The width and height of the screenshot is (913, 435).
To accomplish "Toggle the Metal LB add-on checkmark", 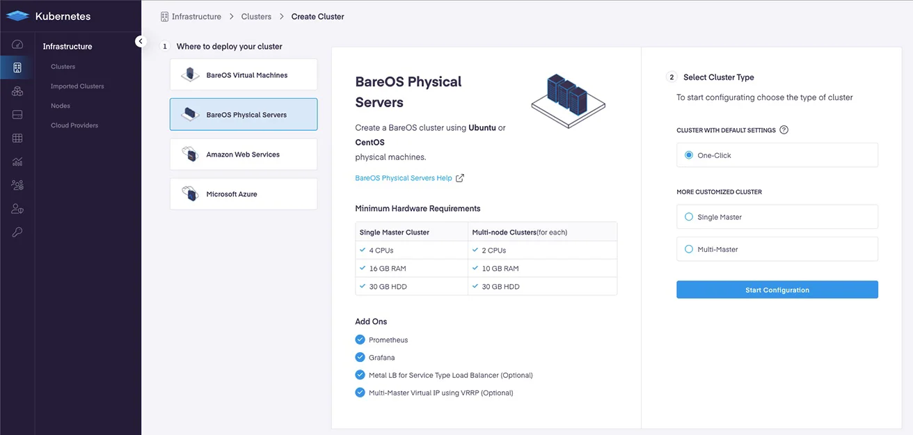I will pos(360,375).
